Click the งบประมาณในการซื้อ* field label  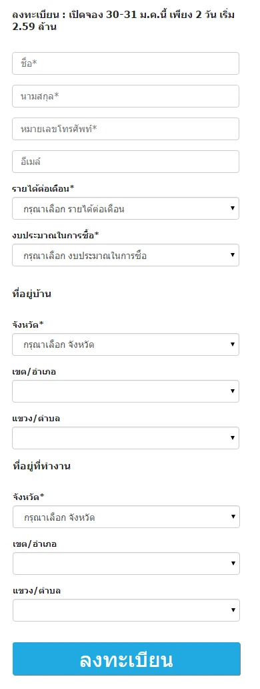click(x=55, y=235)
